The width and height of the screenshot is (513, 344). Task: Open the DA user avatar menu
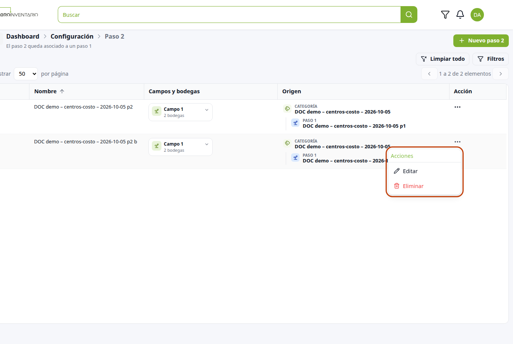point(477,15)
